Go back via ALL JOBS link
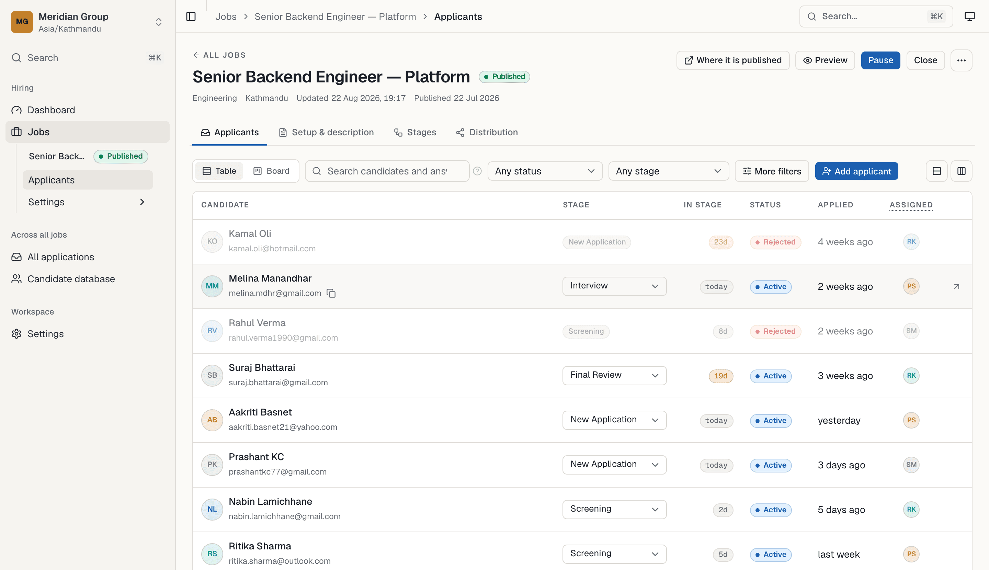 (x=219, y=55)
